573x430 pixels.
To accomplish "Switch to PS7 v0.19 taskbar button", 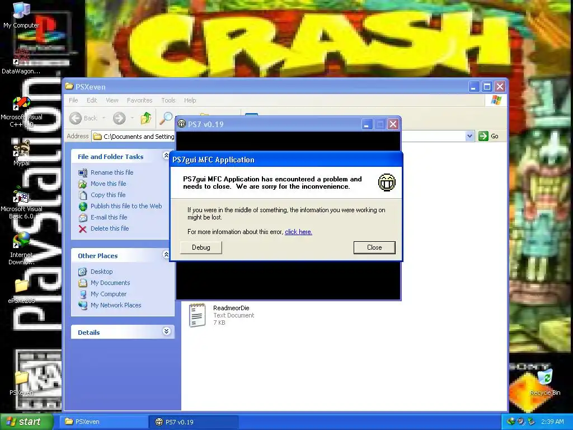I will coord(194,422).
